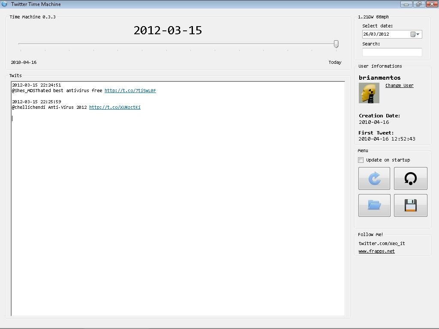Click the @Shes_MOSThated mention text
The width and height of the screenshot is (439, 329).
point(31,91)
